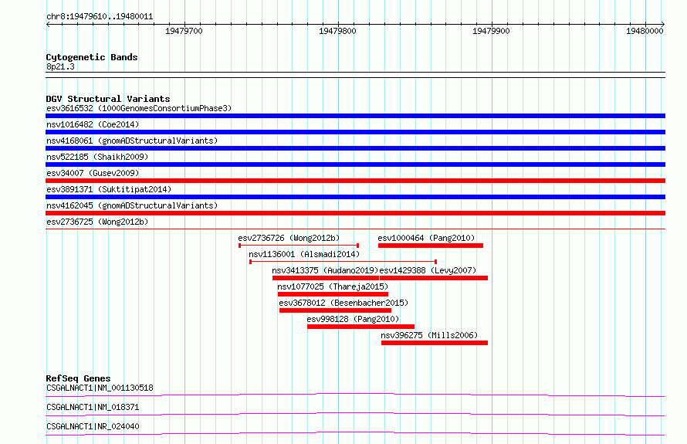Click ruler tick labeled 19479700
Screen dimensions: 687x444
184,31
